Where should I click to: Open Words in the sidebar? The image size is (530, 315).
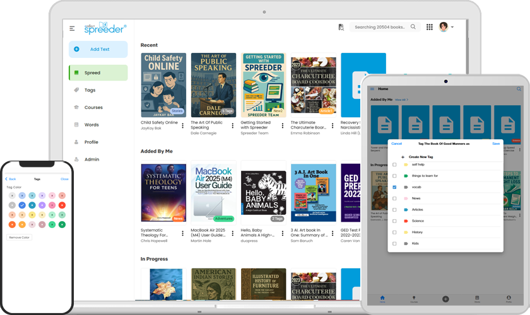pos(91,125)
